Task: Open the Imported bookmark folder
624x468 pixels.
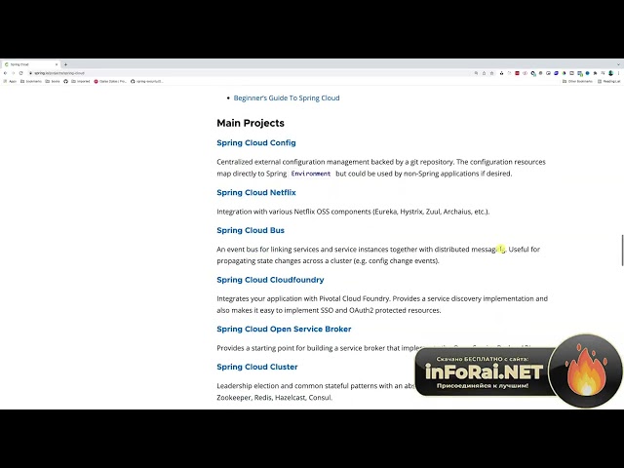Action: pyautogui.click(x=81, y=81)
